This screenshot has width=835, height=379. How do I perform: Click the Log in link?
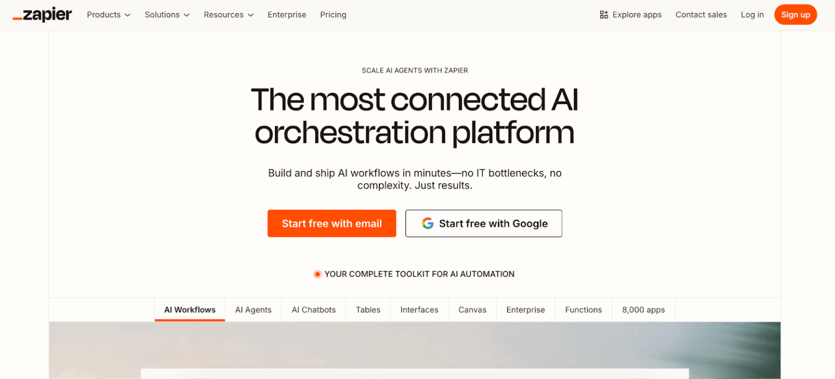coord(752,15)
